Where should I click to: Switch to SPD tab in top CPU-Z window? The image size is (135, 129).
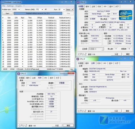pos(105,7)
